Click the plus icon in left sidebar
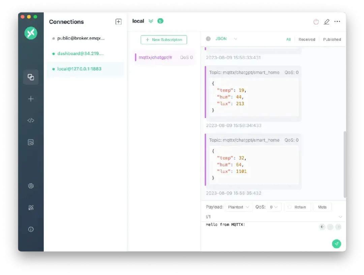364x275 pixels. point(31,99)
